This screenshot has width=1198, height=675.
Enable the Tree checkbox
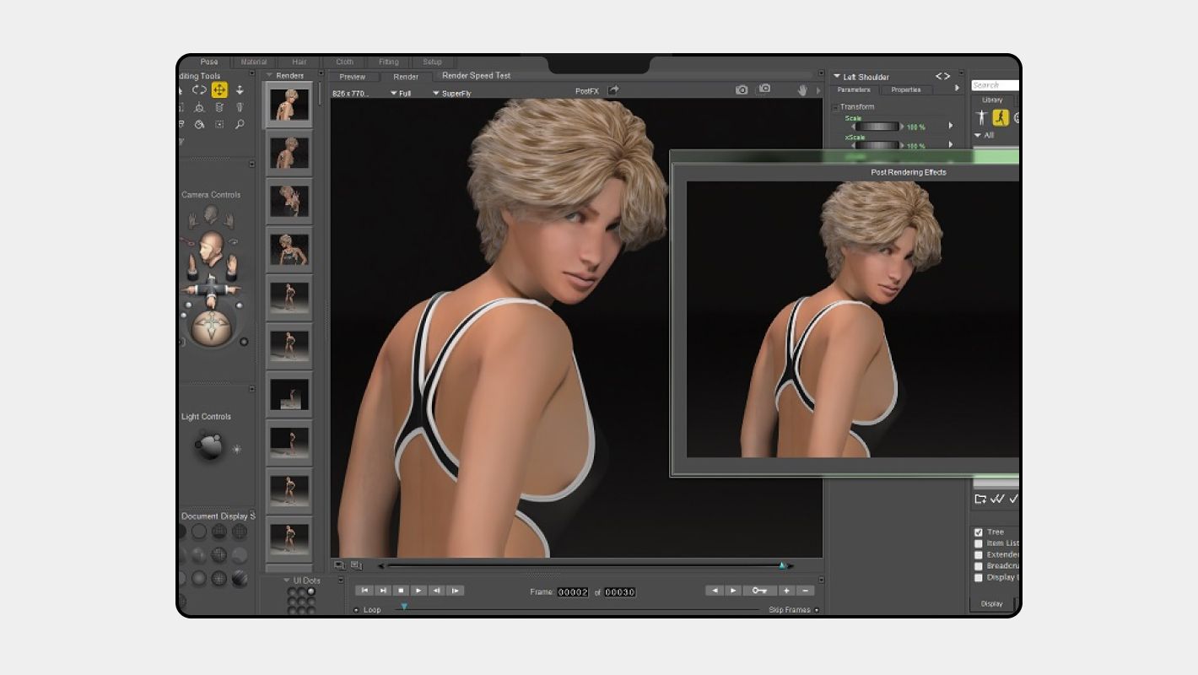979,532
